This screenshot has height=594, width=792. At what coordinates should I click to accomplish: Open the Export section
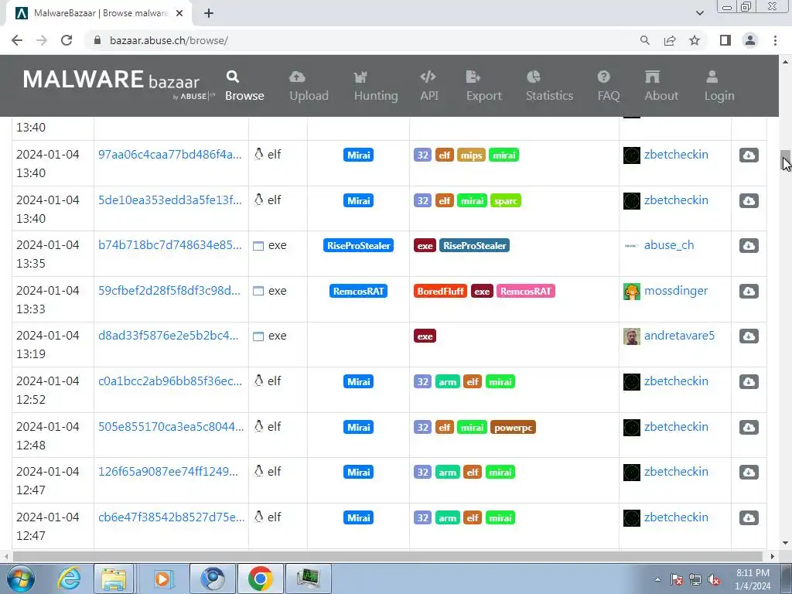pos(483,86)
